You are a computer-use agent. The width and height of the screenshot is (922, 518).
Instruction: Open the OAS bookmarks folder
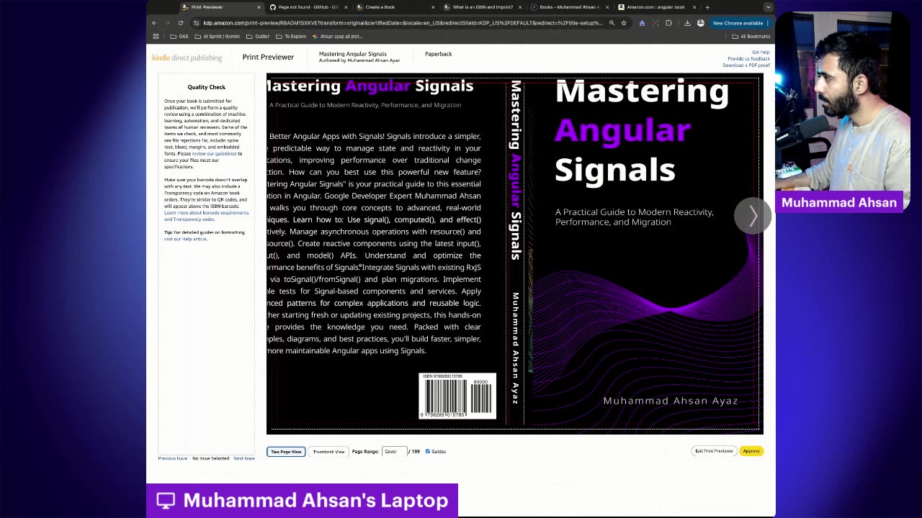coord(179,36)
